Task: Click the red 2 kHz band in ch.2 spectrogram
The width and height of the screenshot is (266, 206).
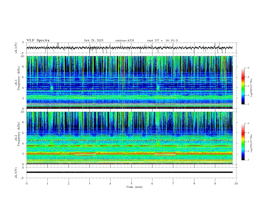Action: (x=130, y=153)
